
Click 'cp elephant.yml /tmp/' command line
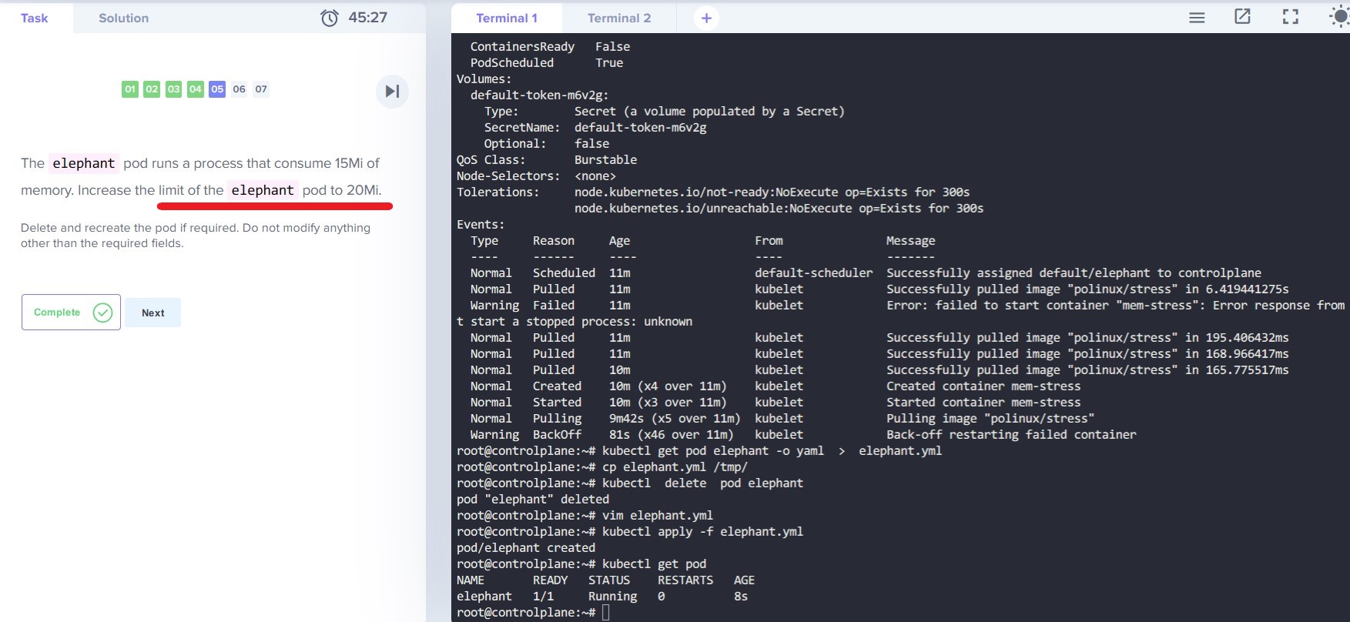click(675, 467)
